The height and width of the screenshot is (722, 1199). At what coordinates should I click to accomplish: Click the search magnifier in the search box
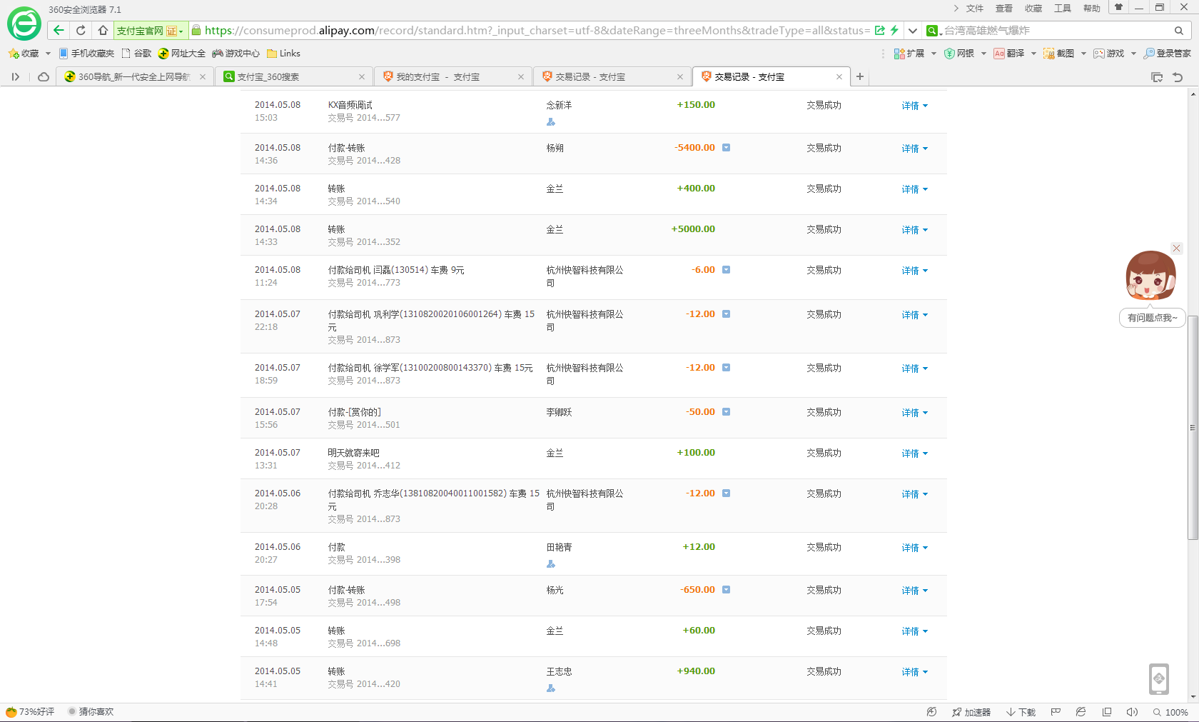tap(1179, 31)
